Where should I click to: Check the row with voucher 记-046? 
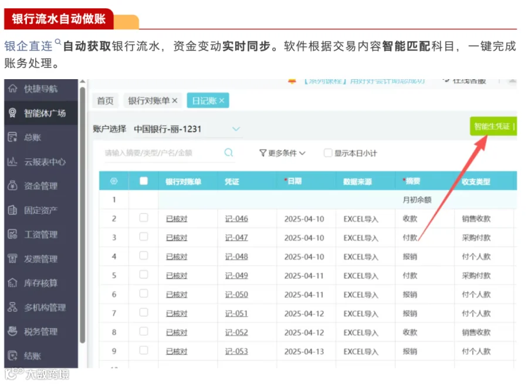(144, 218)
